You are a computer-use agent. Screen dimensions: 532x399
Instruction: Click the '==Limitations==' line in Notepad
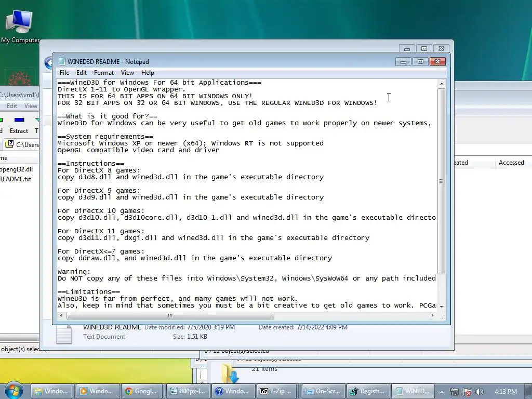click(x=88, y=292)
